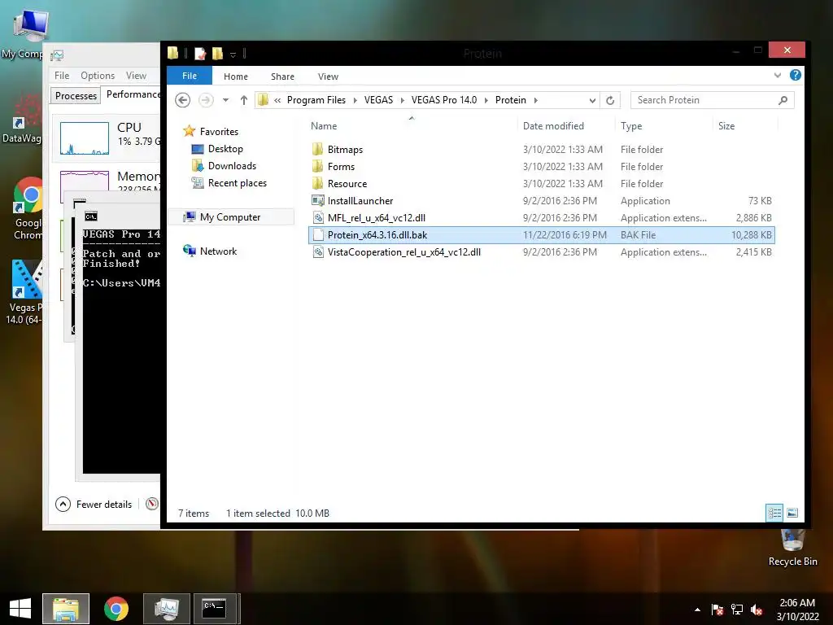Sort by Type column header
This screenshot has height=625, width=833.
(x=631, y=126)
